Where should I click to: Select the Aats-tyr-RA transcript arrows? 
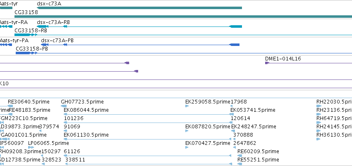click(x=6, y=26)
